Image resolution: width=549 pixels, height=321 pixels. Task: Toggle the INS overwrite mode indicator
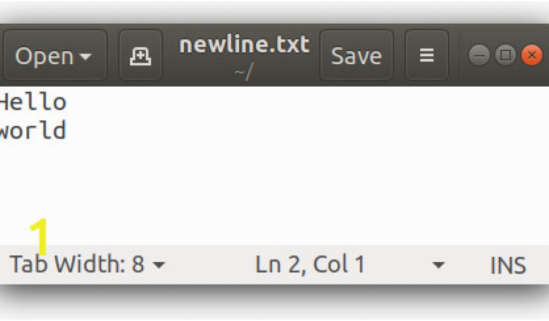507,265
